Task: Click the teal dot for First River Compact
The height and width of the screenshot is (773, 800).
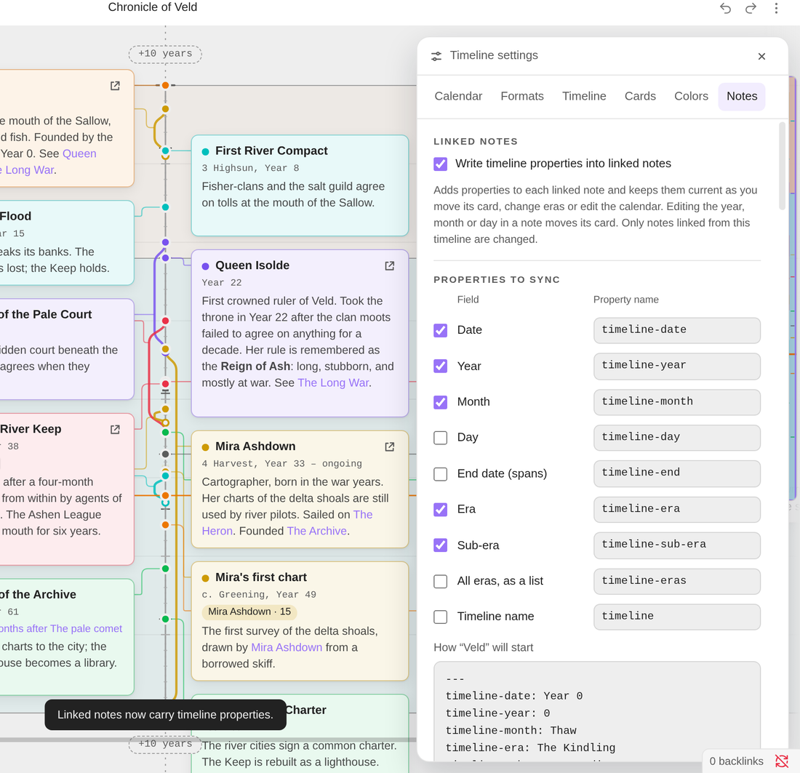Action: click(x=165, y=151)
